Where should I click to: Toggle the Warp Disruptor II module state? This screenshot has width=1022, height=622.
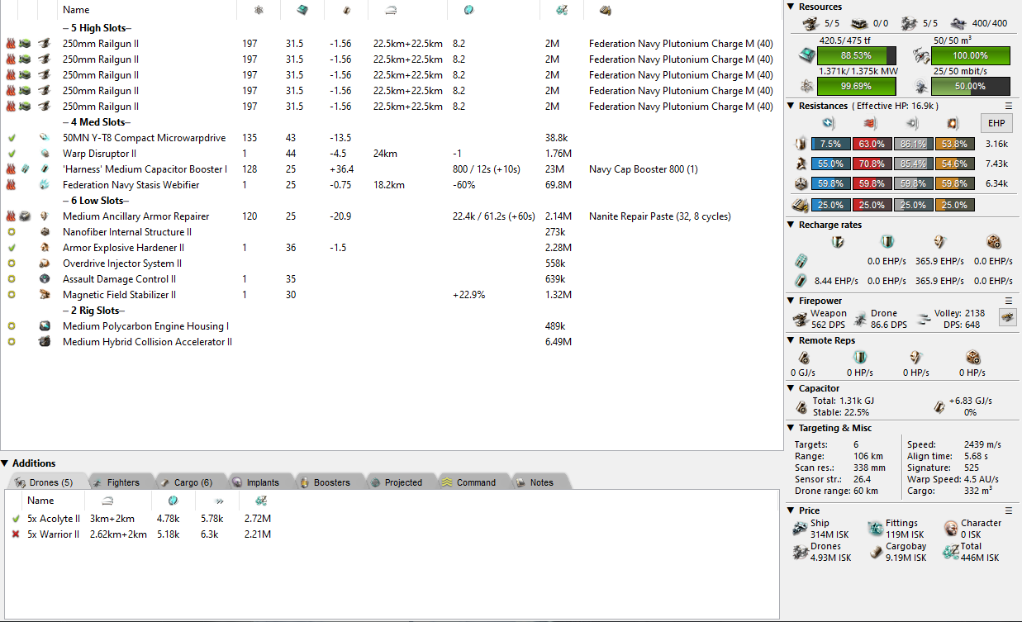12,154
